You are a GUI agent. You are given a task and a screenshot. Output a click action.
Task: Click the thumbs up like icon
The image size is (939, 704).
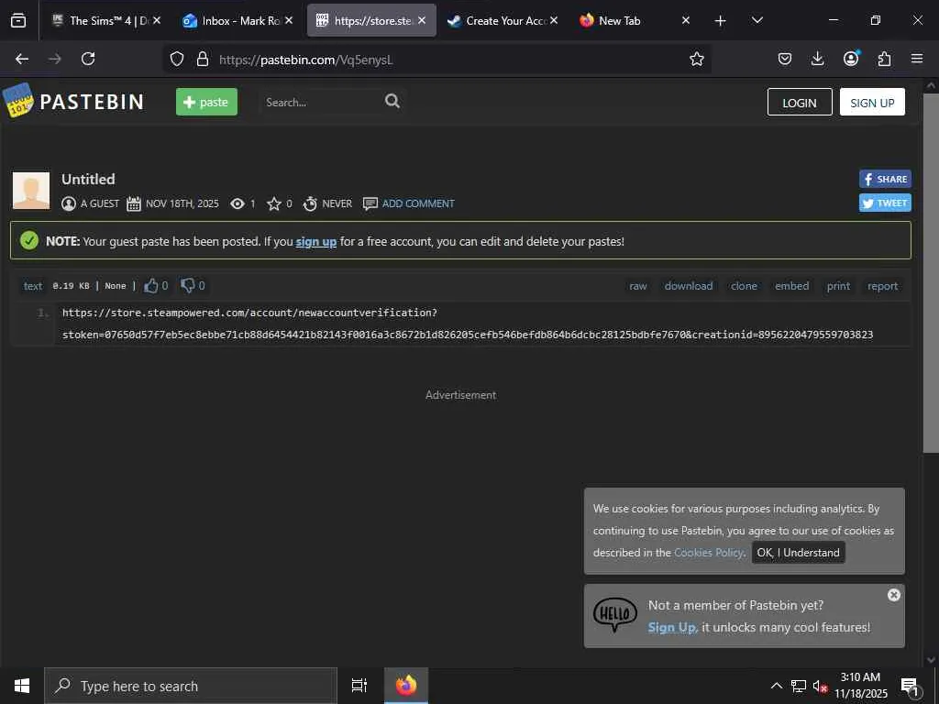coord(151,286)
